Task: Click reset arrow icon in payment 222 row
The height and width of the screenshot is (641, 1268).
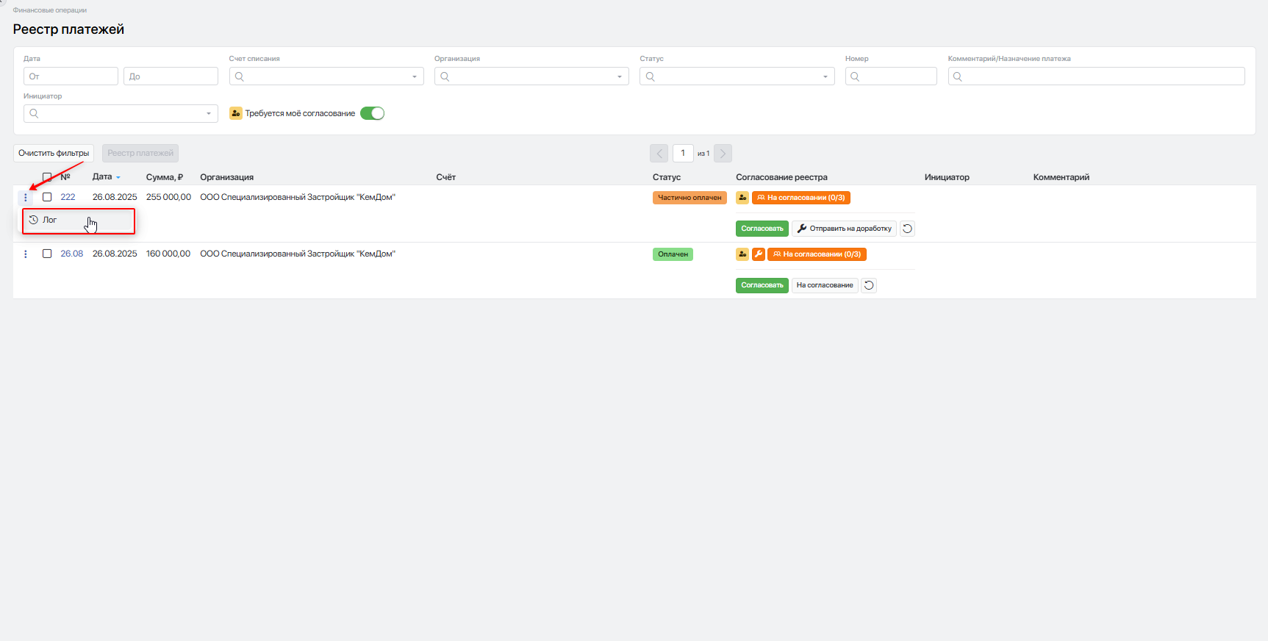Action: (907, 229)
